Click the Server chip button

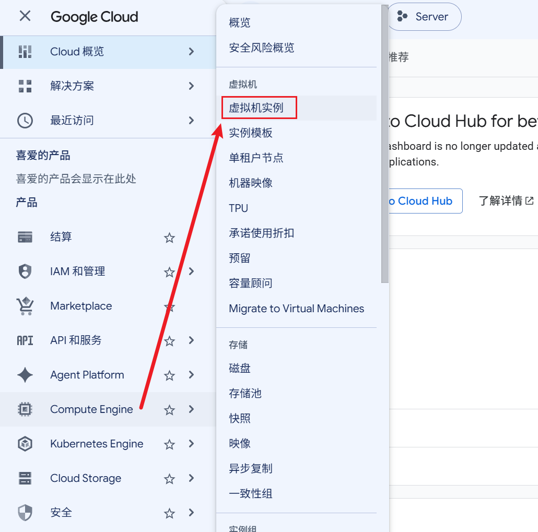coord(425,17)
